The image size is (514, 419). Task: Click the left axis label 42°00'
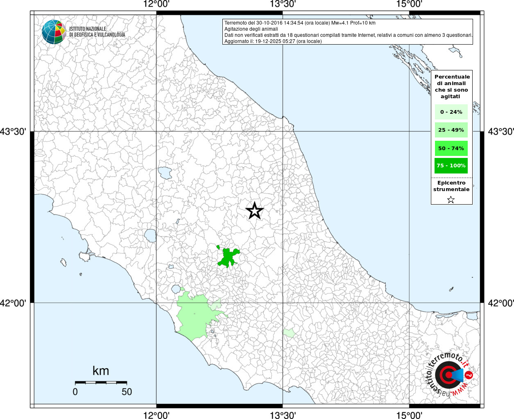[13, 303]
